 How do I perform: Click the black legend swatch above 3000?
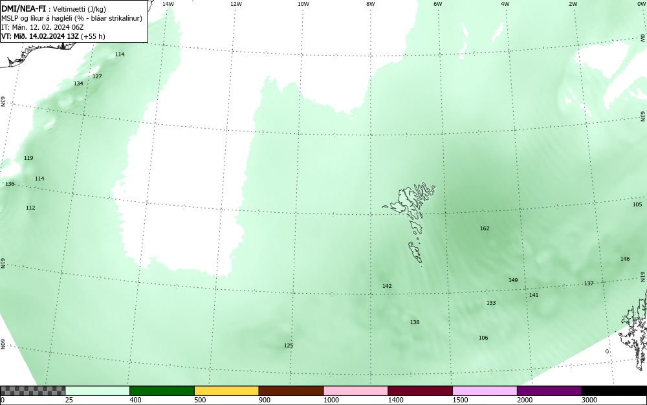pos(614,391)
